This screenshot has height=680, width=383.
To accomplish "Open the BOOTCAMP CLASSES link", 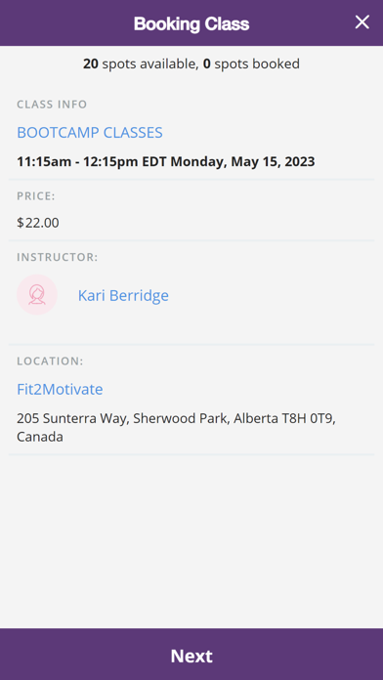I will pos(90,133).
